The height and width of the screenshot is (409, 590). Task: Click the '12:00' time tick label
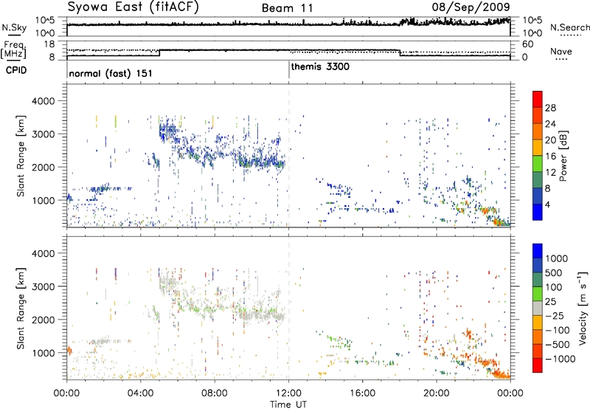click(288, 393)
